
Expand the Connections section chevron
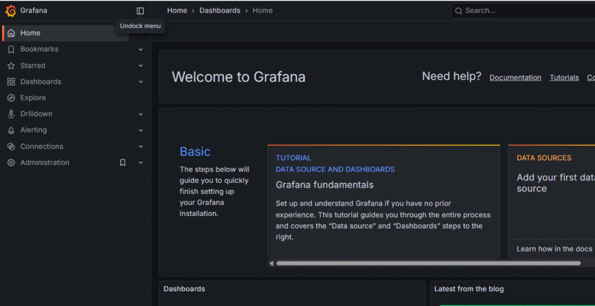[141, 147]
